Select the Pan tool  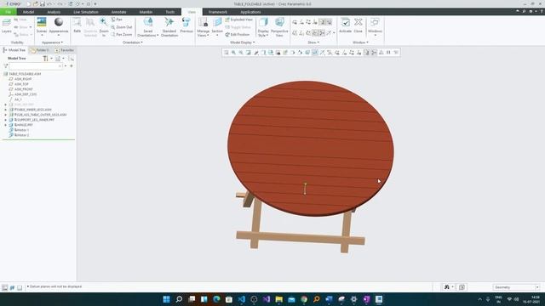[x=117, y=20]
